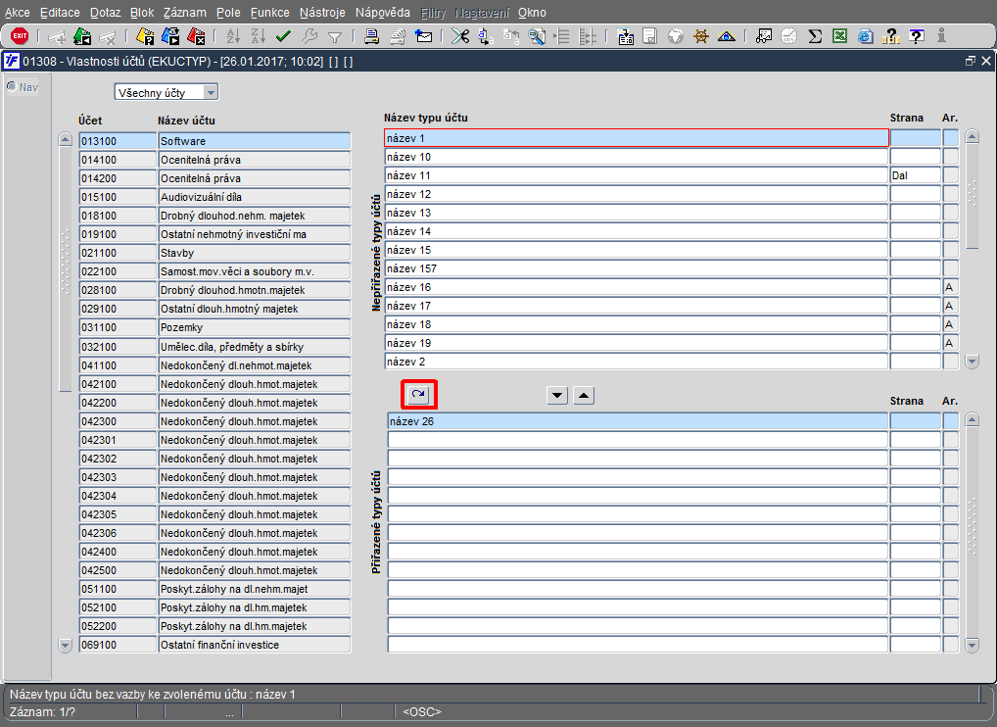Click the single printer print icon
This screenshot has width=997, height=727.
372,36
